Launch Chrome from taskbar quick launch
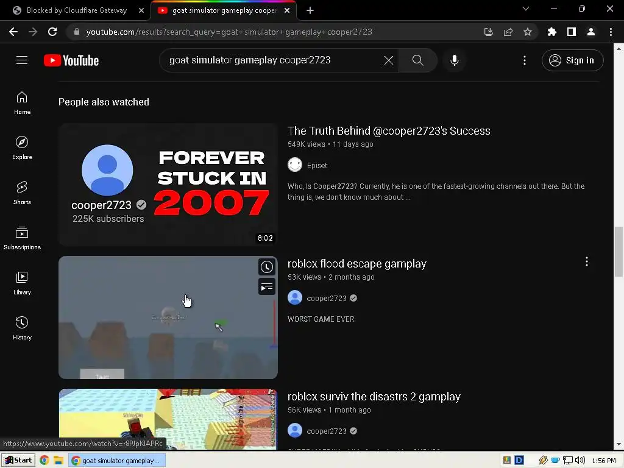Screen dimensions: 624x468 tap(44, 461)
